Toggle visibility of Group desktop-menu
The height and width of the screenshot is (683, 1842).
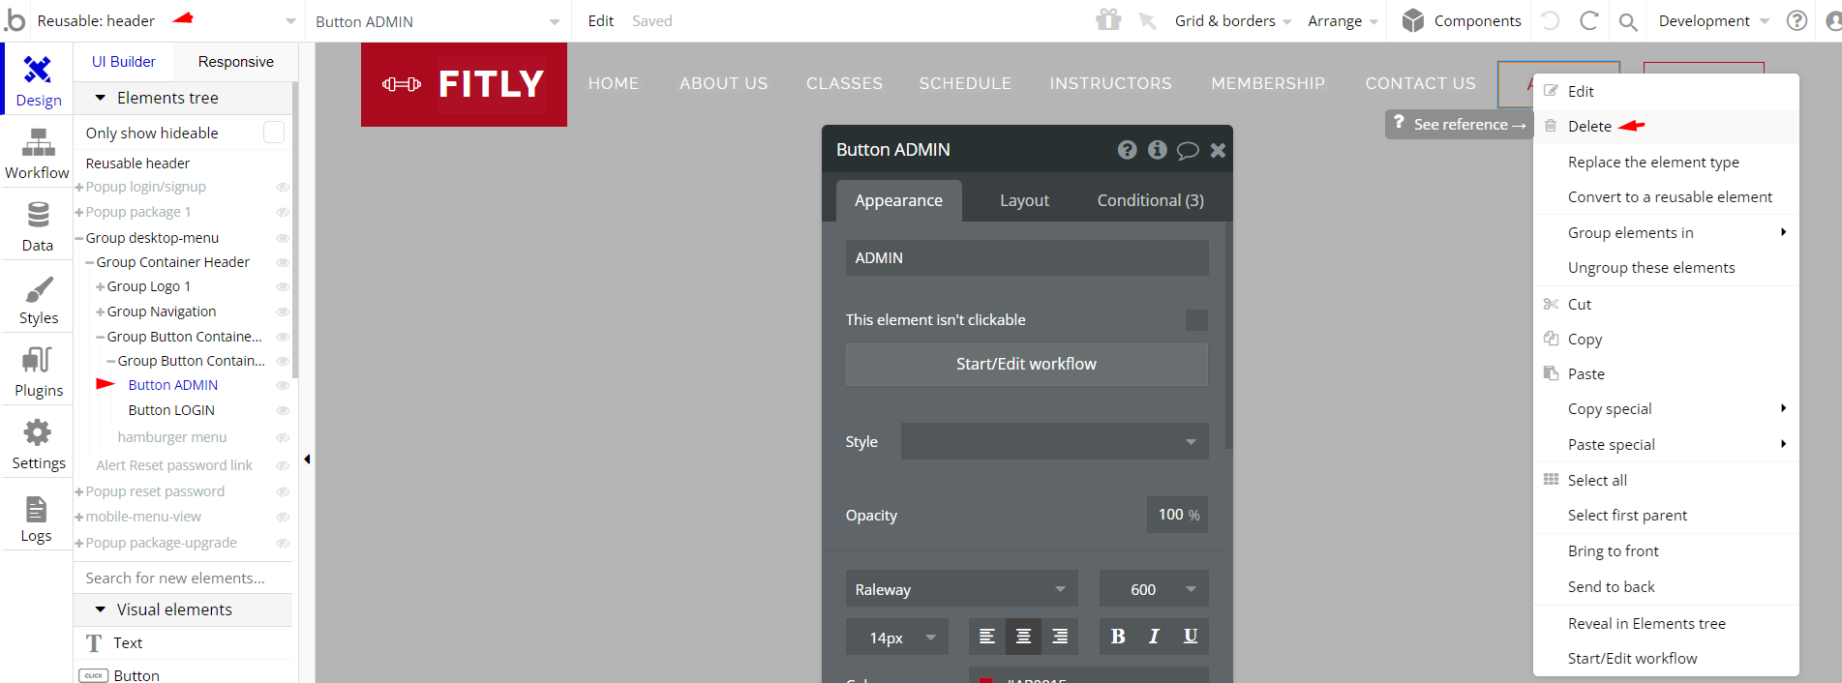283,238
